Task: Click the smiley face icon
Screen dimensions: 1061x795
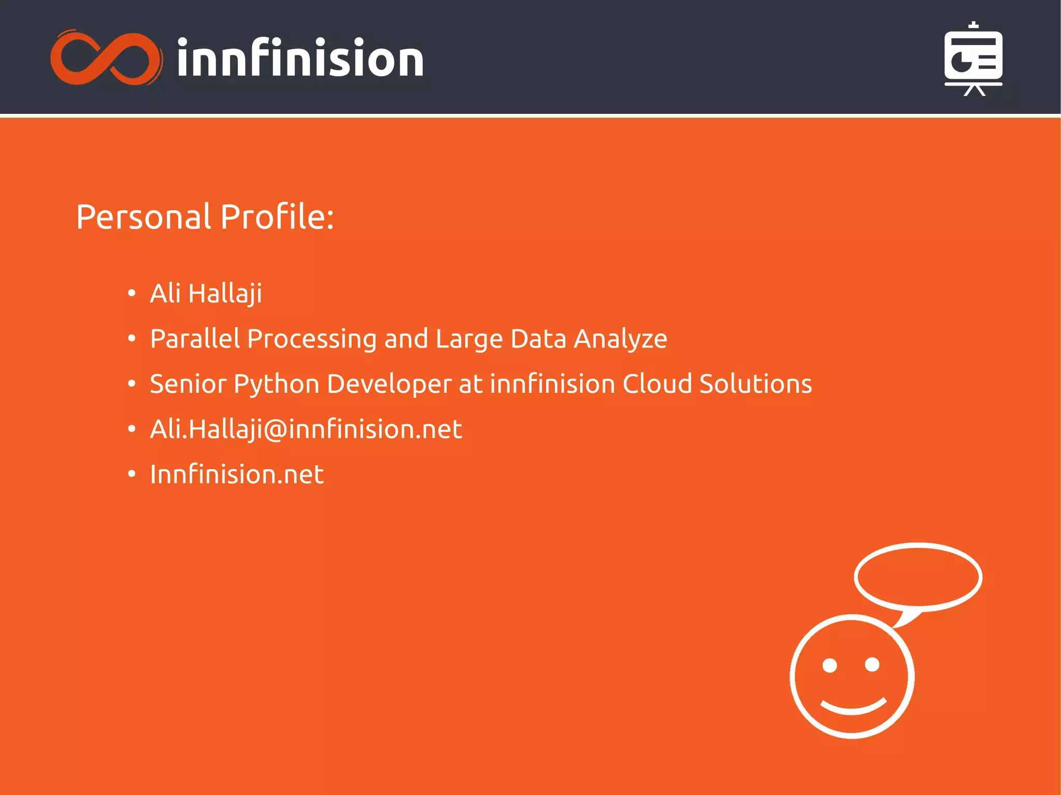Action: pos(852,676)
